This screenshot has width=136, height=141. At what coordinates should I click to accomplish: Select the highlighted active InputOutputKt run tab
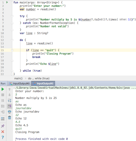pos(43,84)
